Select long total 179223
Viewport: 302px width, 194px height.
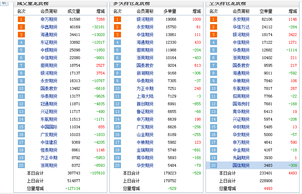pyautogui.click(x=170, y=173)
